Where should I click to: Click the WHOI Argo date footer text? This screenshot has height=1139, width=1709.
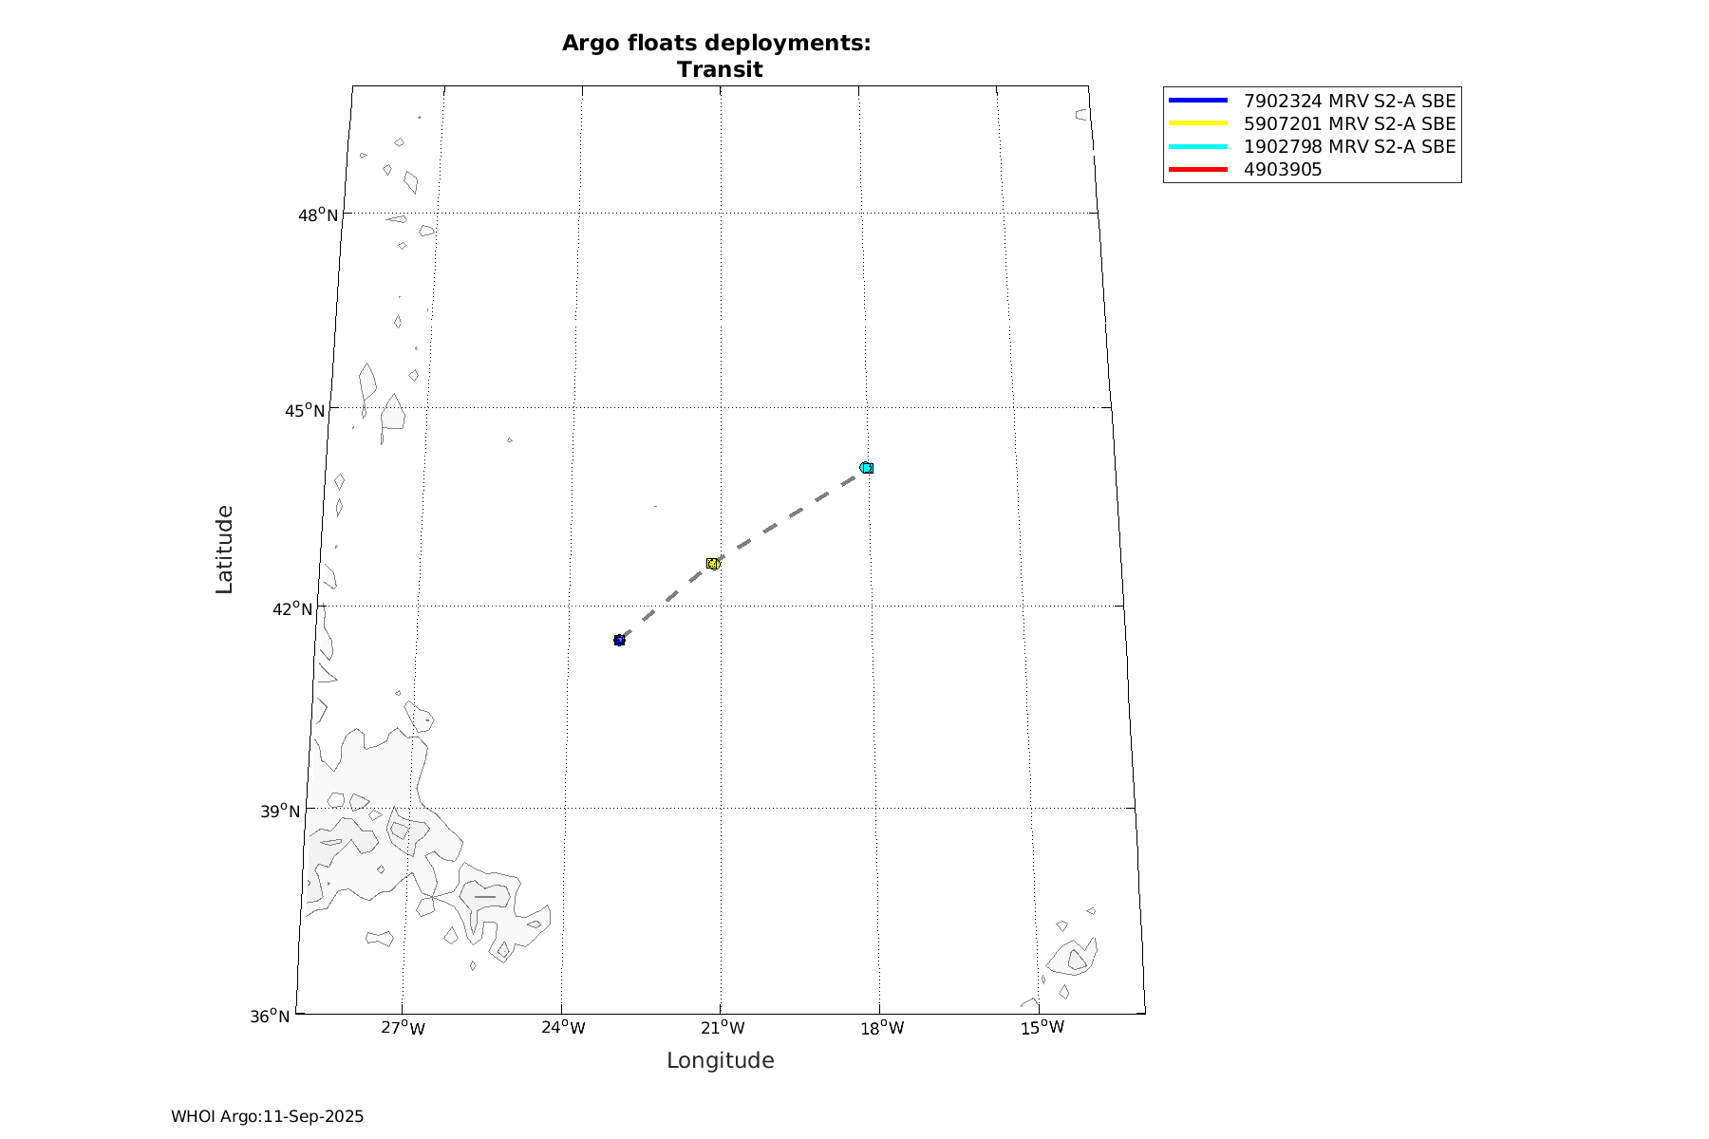click(x=267, y=1116)
